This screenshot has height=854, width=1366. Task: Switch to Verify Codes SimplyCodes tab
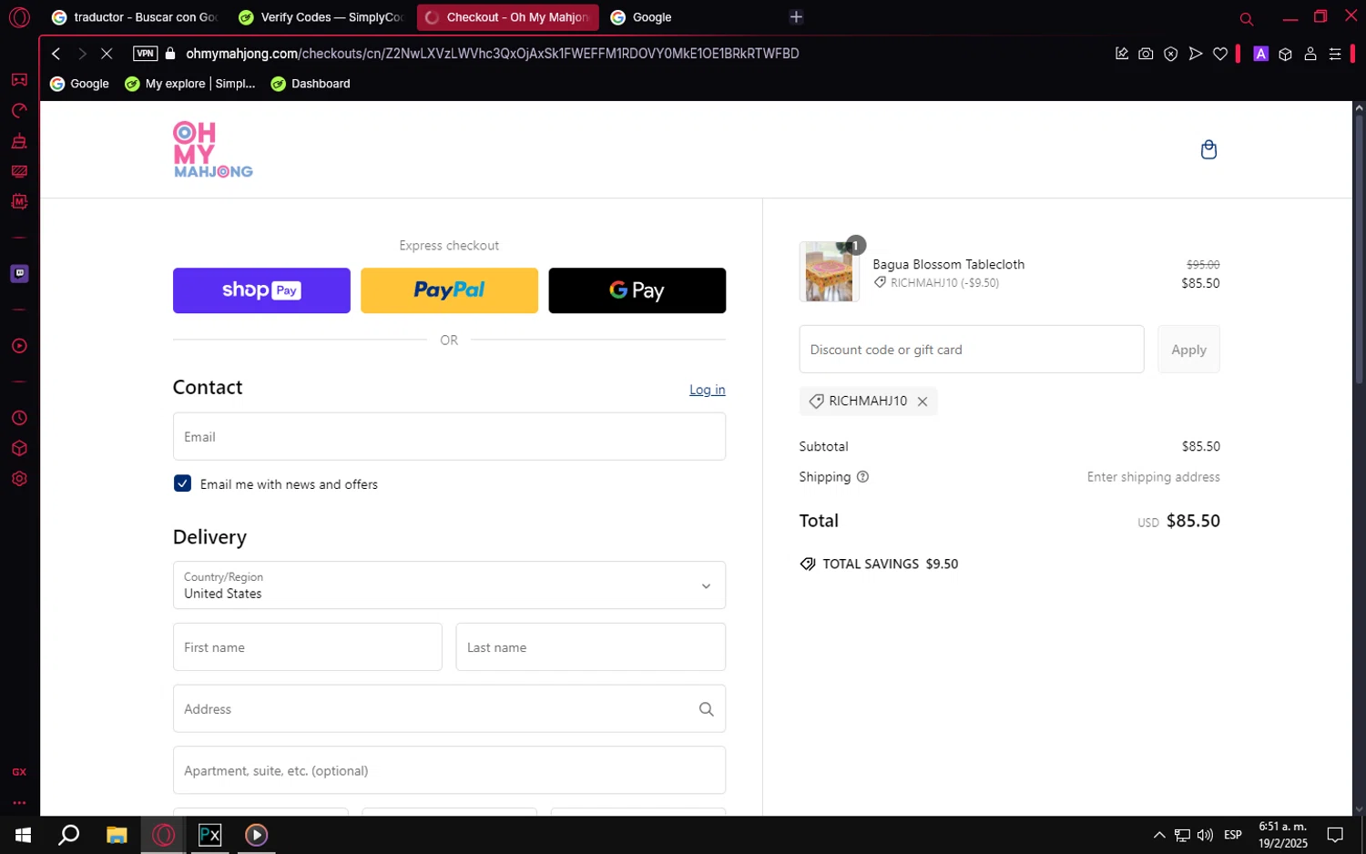pos(321,17)
